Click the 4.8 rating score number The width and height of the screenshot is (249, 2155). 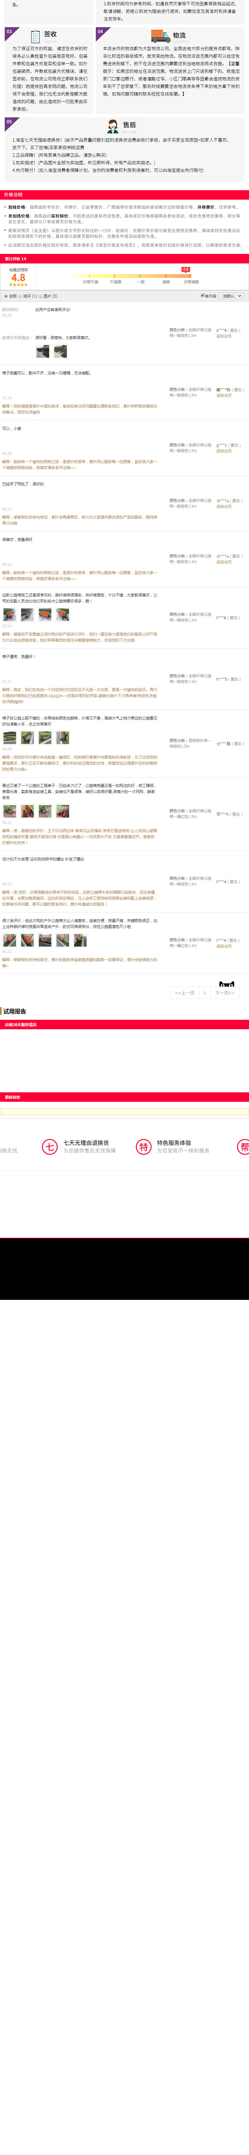click(x=18, y=278)
